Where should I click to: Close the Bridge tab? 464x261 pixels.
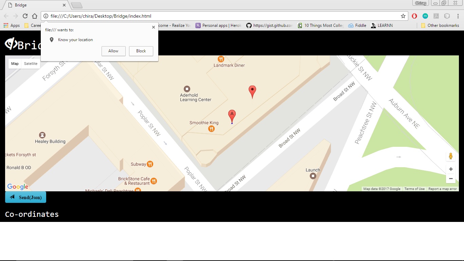click(64, 5)
